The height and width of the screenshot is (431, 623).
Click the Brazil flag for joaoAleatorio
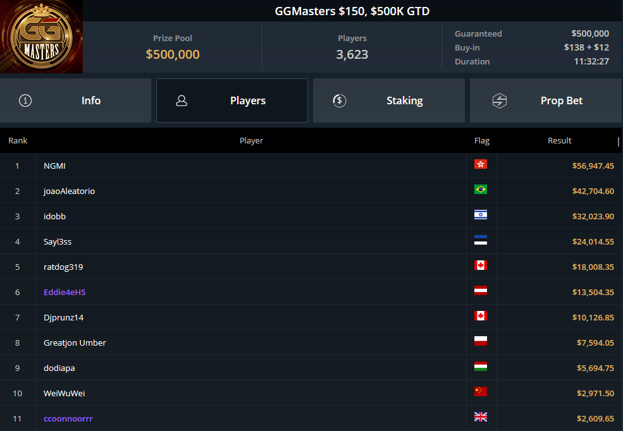[x=480, y=190]
